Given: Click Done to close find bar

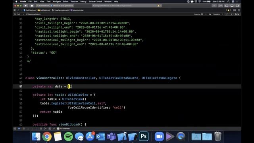Looking at the screenshot, I should tap(237, 14).
